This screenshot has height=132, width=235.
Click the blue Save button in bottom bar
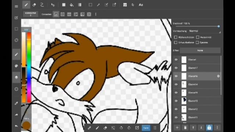coord(146,128)
